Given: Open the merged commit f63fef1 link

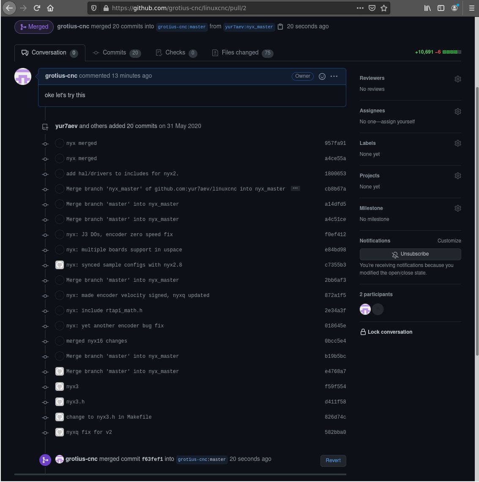Looking at the screenshot, I should click(x=152, y=459).
